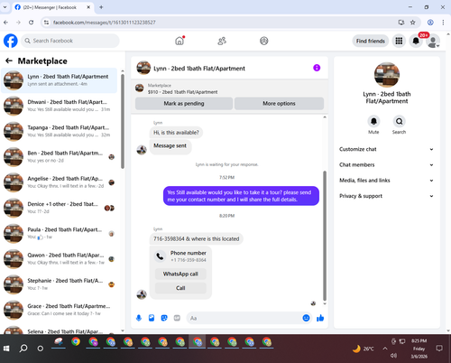
Task: Open the taskbar weather widget showing 26°C
Action: (364, 349)
